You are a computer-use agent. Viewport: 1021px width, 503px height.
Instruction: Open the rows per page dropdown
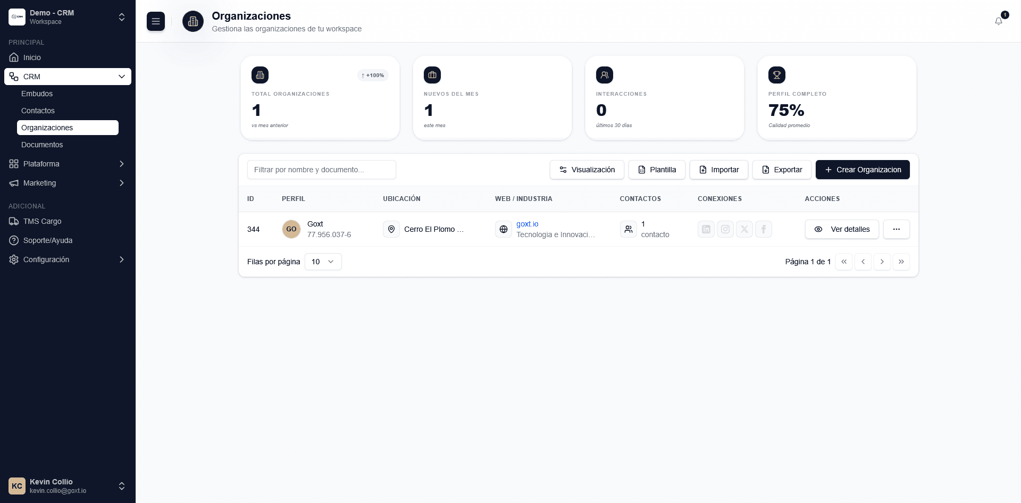pos(323,262)
